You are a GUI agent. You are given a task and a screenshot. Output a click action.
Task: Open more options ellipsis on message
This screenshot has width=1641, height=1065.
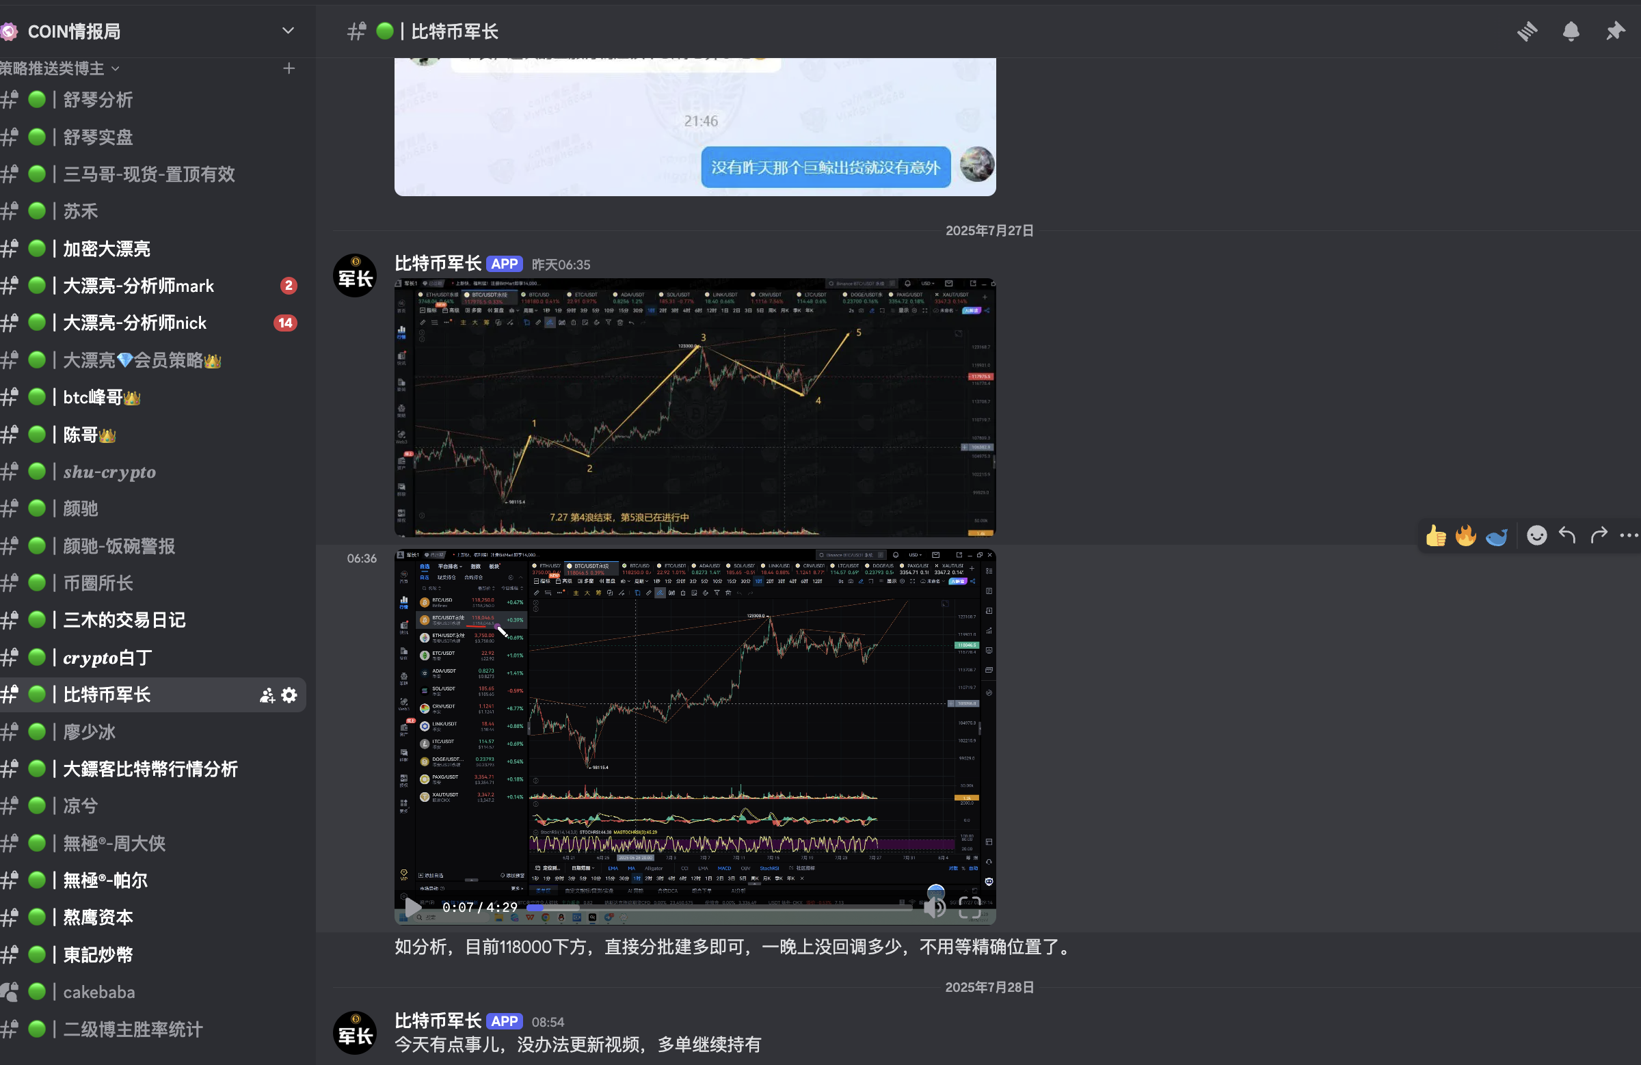1629,536
